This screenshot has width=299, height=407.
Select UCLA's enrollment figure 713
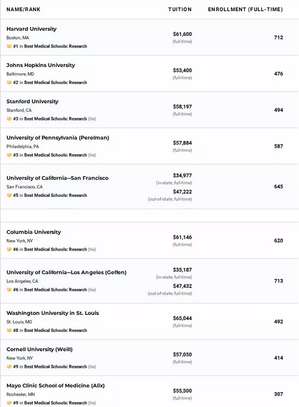(x=278, y=281)
